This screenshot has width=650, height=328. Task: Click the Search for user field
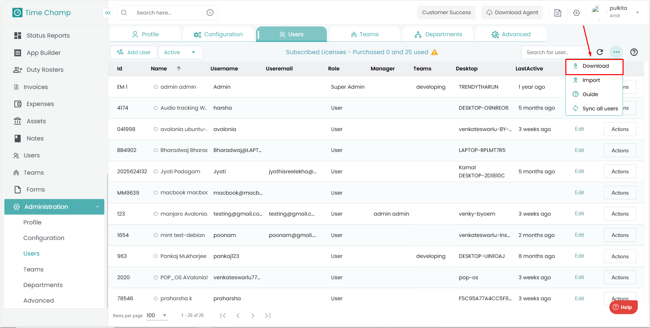[x=554, y=52]
